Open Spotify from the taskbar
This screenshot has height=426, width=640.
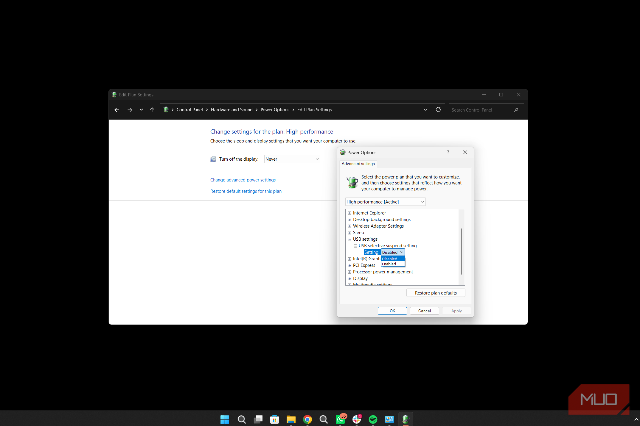point(373,419)
